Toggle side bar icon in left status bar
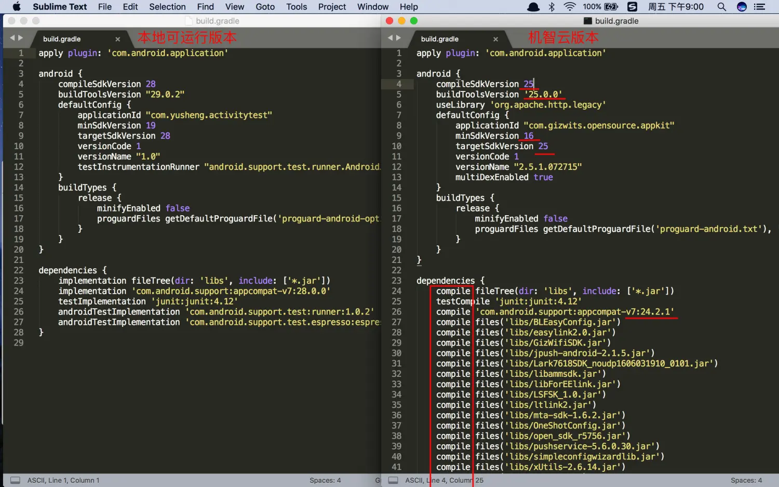779x487 pixels. 16,480
